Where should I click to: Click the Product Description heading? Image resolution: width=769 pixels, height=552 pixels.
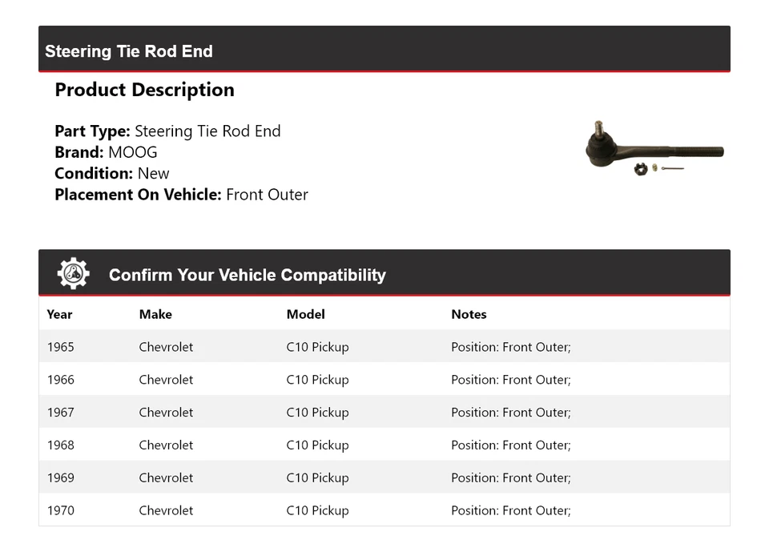point(144,90)
